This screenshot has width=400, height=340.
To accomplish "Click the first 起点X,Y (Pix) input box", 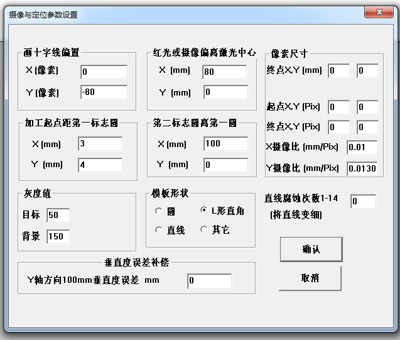I will 338,107.
